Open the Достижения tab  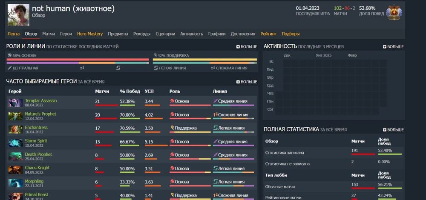tap(243, 34)
